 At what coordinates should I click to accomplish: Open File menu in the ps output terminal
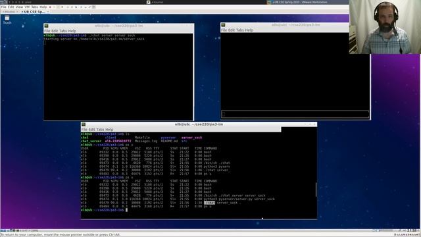pos(84,130)
